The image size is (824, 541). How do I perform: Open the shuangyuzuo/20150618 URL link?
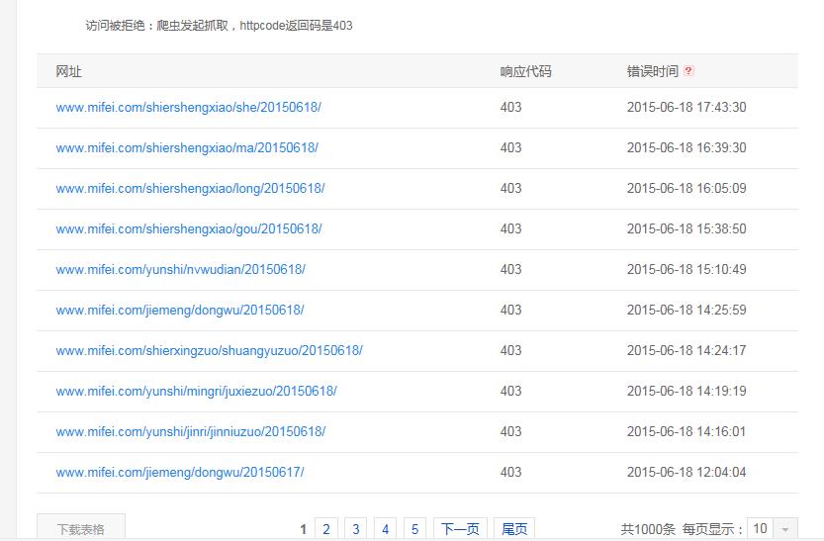(209, 350)
